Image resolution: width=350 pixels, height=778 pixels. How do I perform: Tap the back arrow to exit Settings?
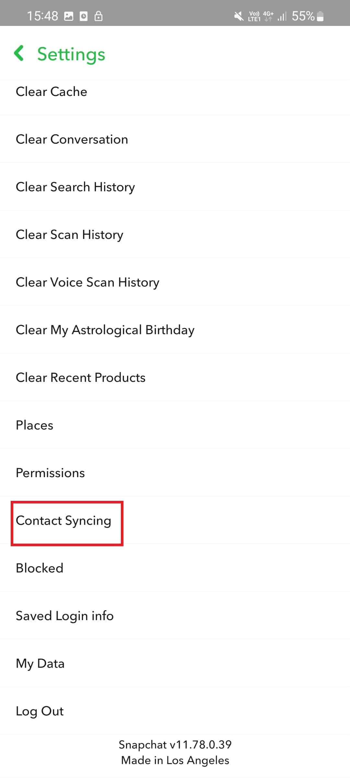tap(19, 54)
